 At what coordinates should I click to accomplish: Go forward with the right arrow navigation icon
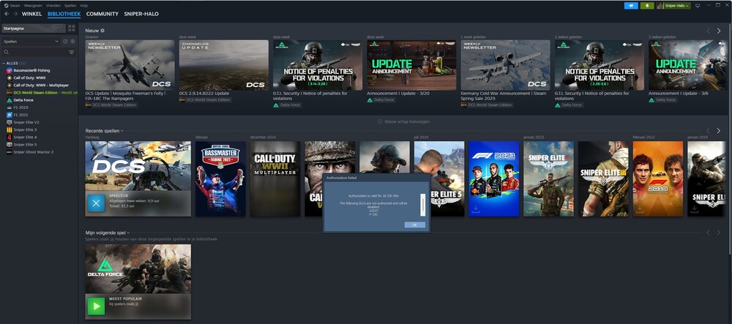pos(15,14)
